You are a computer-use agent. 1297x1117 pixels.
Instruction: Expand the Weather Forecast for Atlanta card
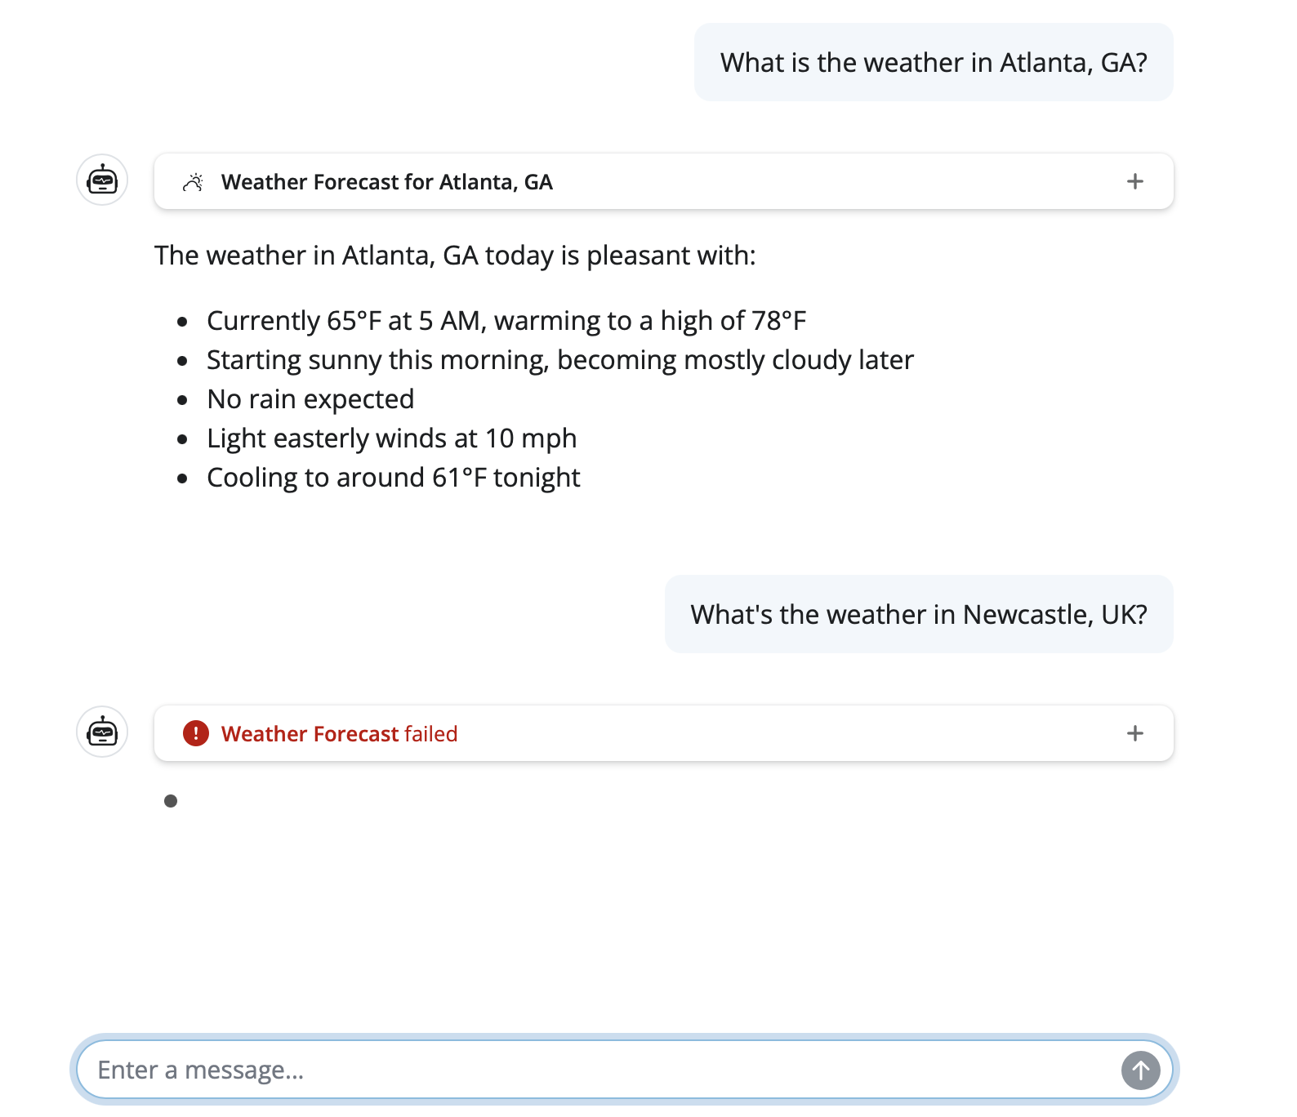(1134, 181)
